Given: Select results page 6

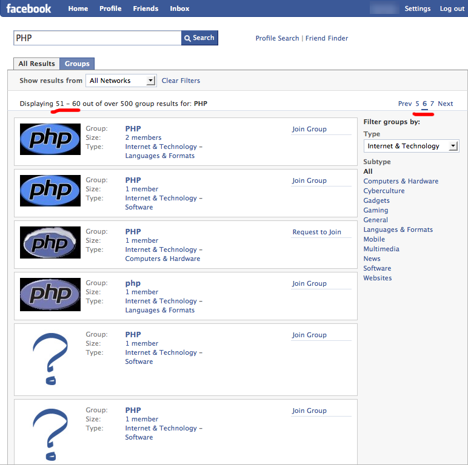Looking at the screenshot, I should 424,104.
